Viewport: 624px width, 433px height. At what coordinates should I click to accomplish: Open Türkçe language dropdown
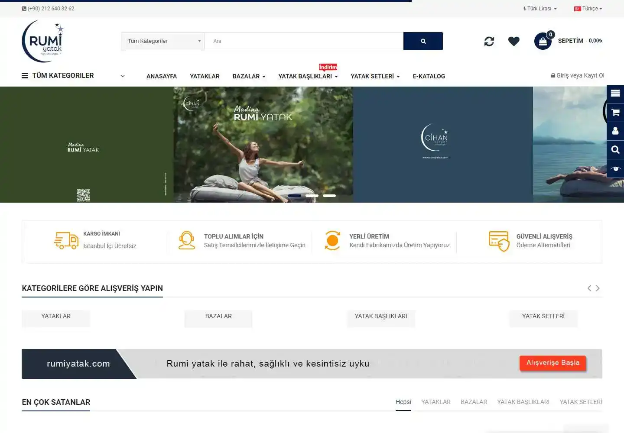click(588, 9)
